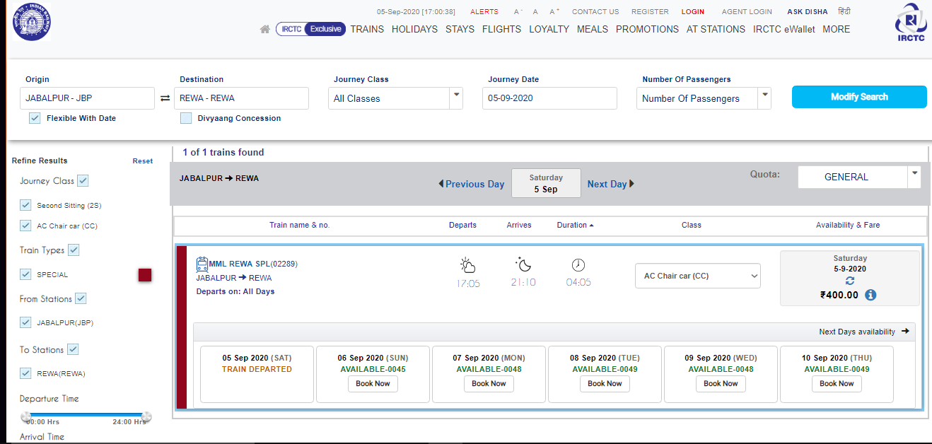Click Departure Time slider left handle
Image resolution: width=932 pixels, height=444 pixels.
pyautogui.click(x=26, y=416)
